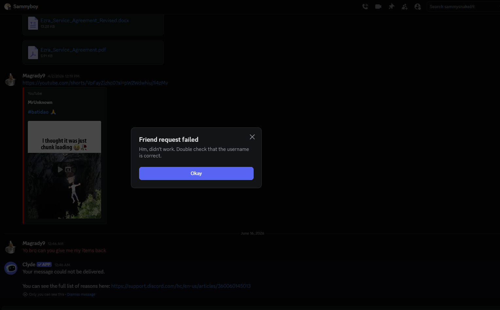The image size is (500, 310).
Task: Click 'Your message could not be delivered.' text
Action: 63,272
